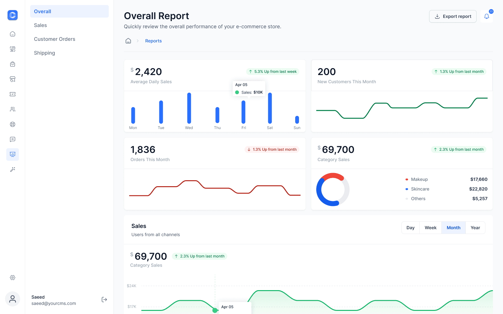Click the $5,257 Others value
The width and height of the screenshot is (503, 314).
tap(480, 199)
